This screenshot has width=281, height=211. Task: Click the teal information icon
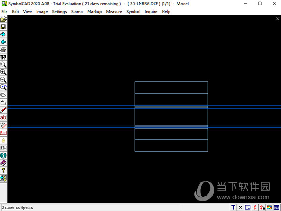pos(3,155)
